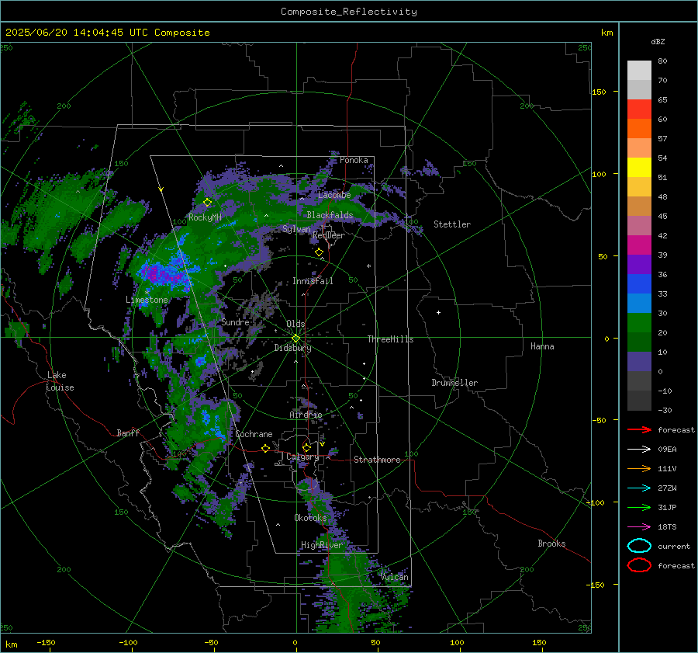Click the yellow diamond marker below RedDeer
This screenshot has width=698, height=653.
(319, 252)
